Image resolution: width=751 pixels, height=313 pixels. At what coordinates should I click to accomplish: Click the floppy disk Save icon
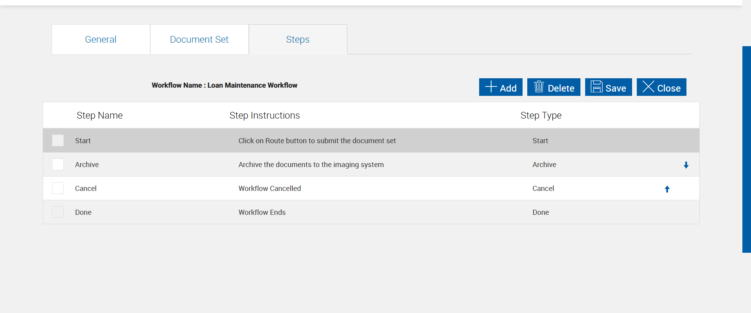596,86
